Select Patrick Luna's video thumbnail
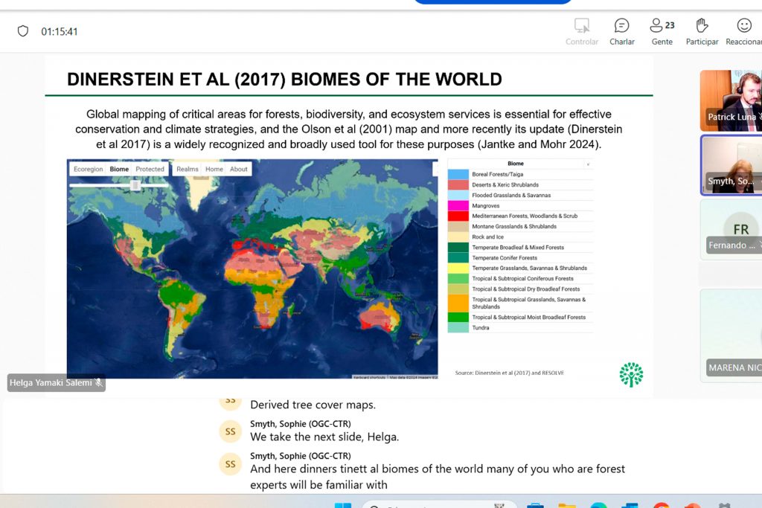Viewport: 762px width, 508px height. [x=731, y=100]
